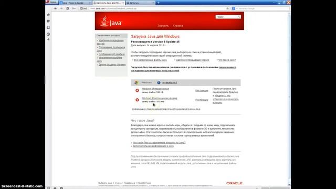
Task: Click the Windows logo icon in table header
Action: (136, 82)
